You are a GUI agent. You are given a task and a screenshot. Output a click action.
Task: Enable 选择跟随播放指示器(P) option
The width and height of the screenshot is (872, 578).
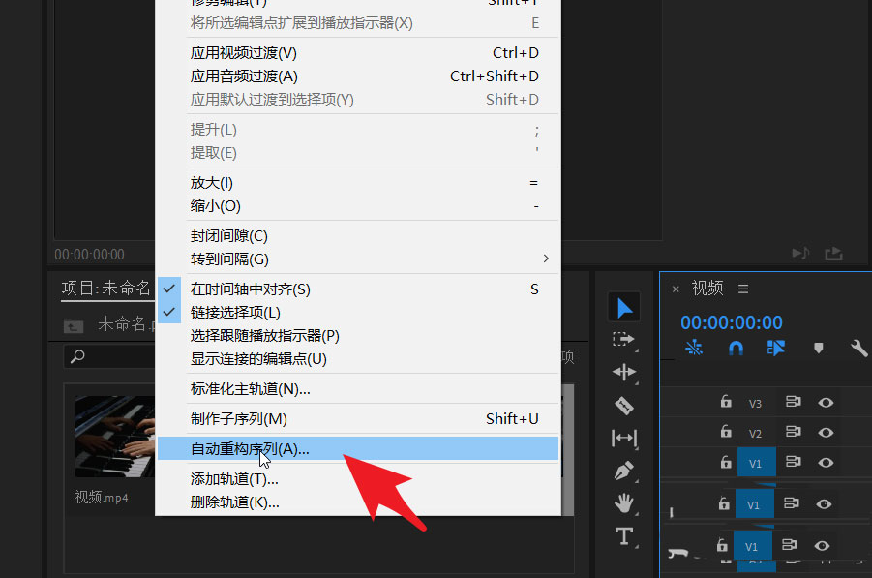pyautogui.click(x=358, y=336)
